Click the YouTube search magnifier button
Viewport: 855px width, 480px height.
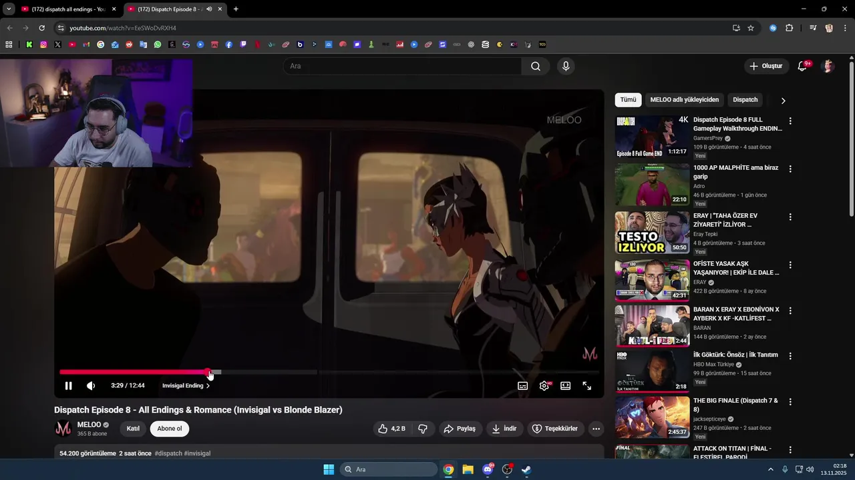point(536,66)
